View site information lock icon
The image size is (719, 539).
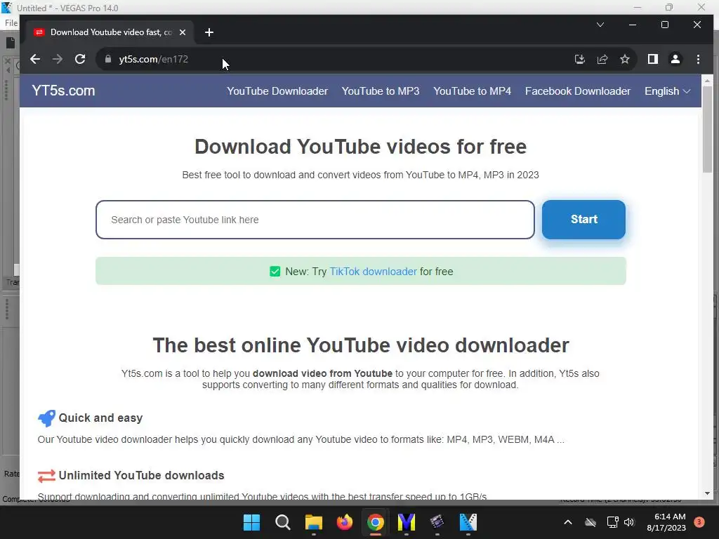[x=108, y=59]
